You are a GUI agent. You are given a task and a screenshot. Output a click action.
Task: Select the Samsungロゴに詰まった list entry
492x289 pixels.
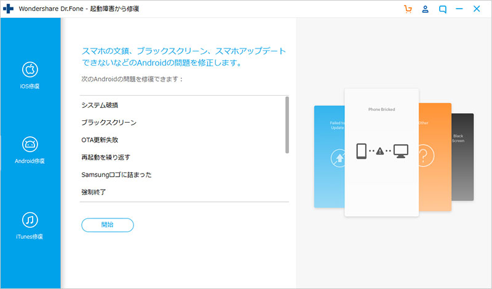tap(116, 175)
